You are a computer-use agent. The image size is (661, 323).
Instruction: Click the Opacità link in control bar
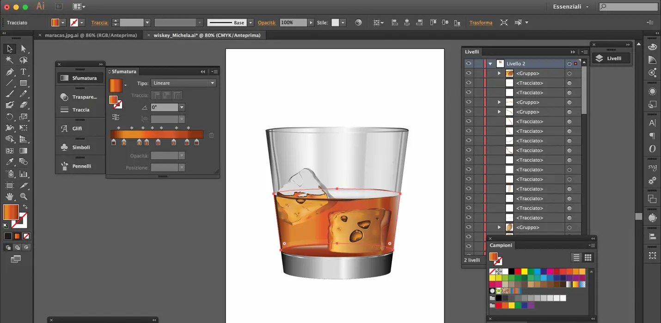[267, 23]
